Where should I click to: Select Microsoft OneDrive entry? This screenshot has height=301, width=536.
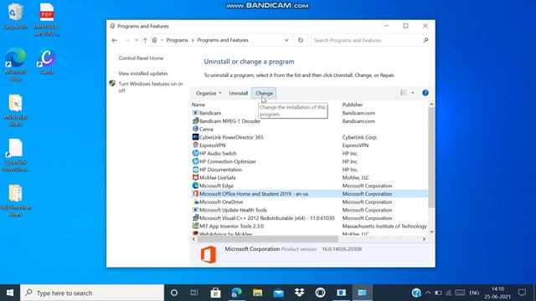218,202
